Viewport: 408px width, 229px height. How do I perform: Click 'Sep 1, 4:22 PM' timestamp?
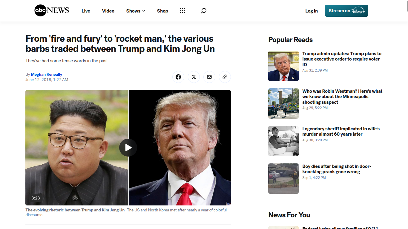314,178
